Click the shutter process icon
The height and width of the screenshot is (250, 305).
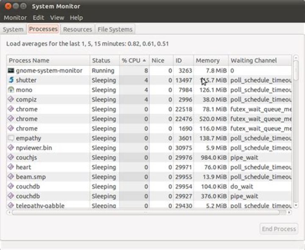(11, 80)
